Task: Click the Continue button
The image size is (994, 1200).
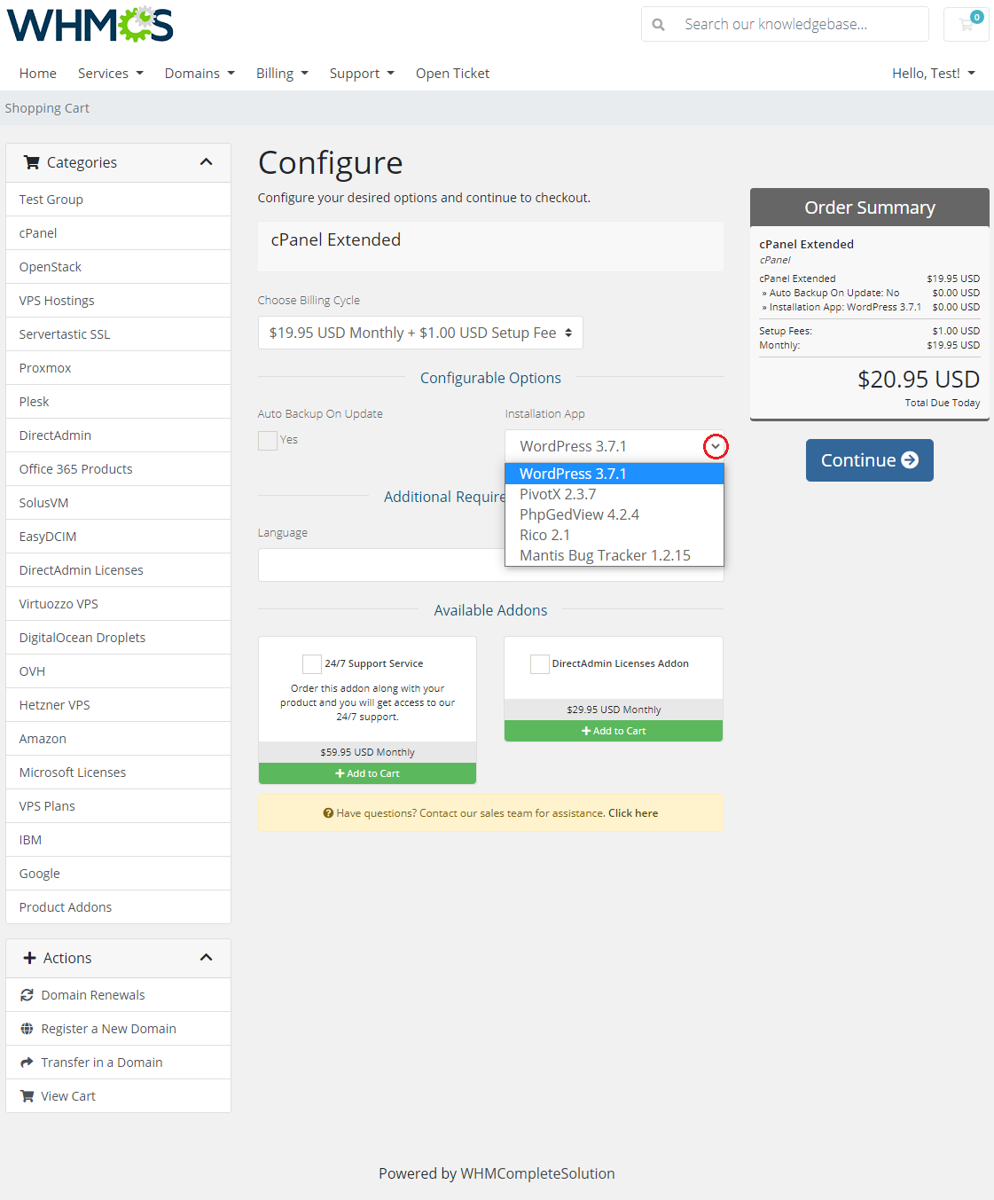Action: pyautogui.click(x=869, y=460)
